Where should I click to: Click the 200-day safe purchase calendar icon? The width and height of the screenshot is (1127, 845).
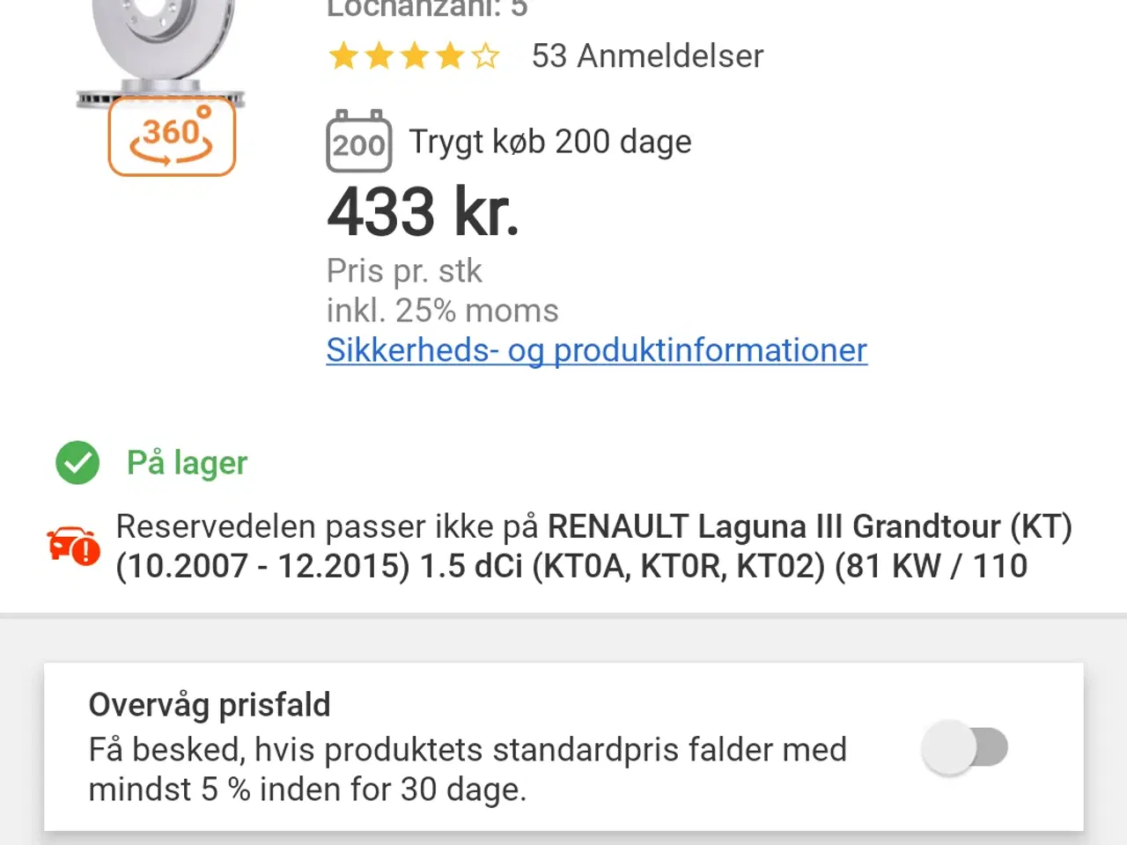[359, 142]
